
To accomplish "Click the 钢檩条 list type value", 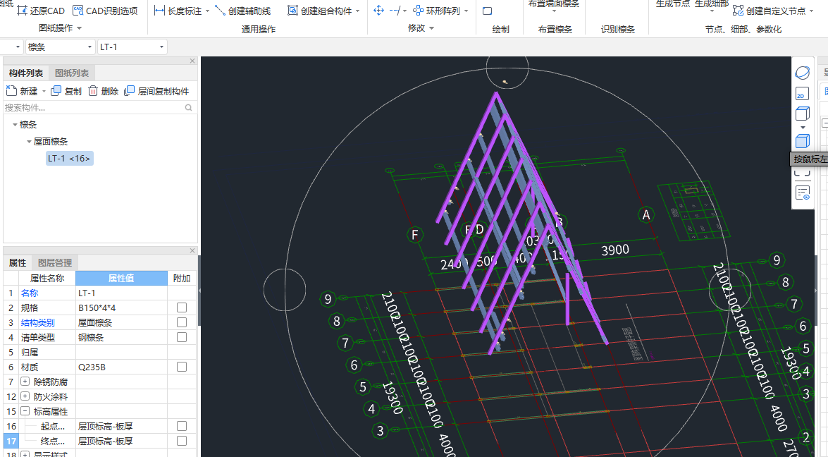I will [x=121, y=337].
